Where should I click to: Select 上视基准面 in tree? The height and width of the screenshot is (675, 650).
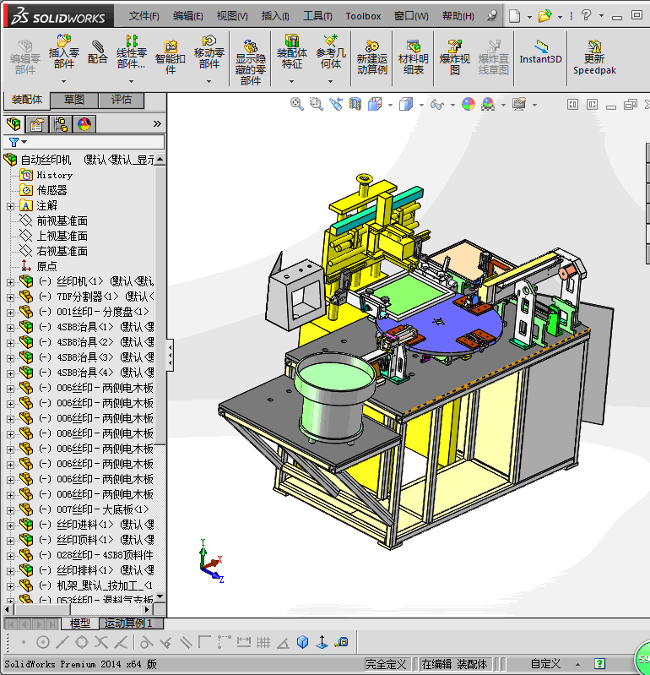[x=62, y=236]
